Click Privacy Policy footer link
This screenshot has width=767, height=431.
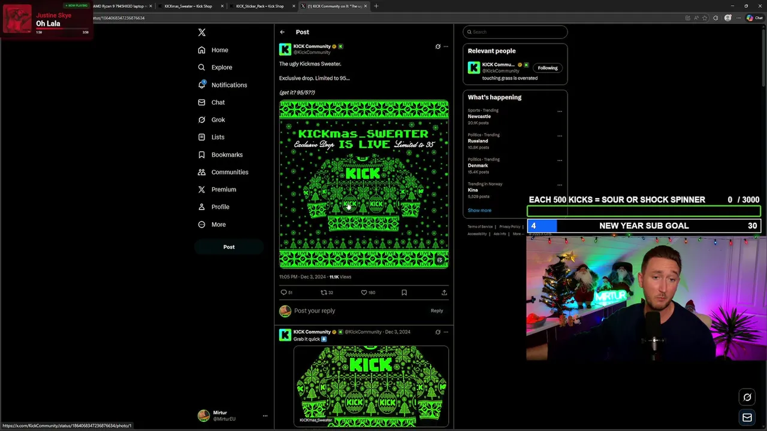[510, 227]
